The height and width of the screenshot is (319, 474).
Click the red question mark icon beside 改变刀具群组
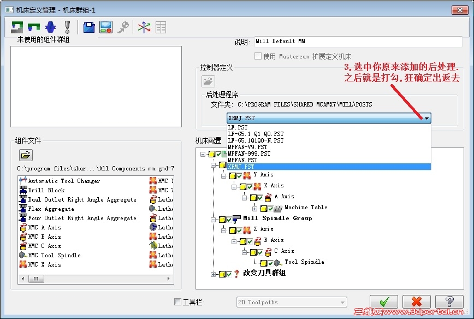236,274
